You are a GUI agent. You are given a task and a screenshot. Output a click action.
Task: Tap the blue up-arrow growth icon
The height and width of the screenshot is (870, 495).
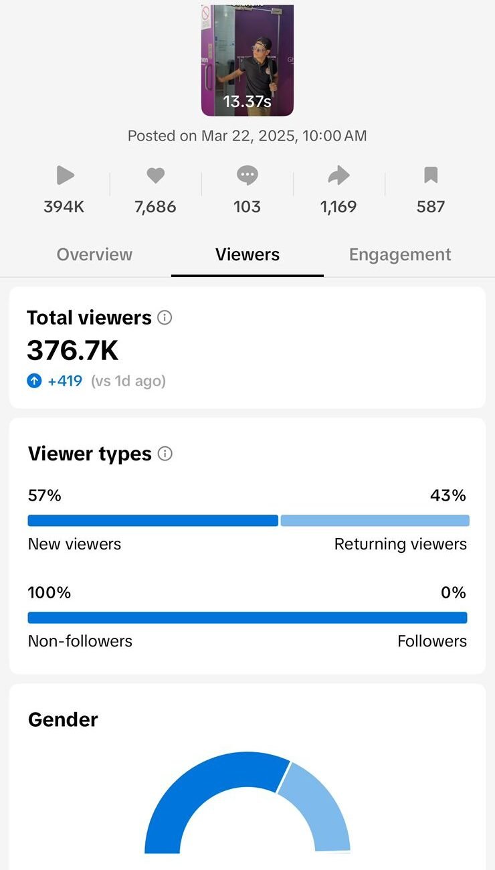35,381
